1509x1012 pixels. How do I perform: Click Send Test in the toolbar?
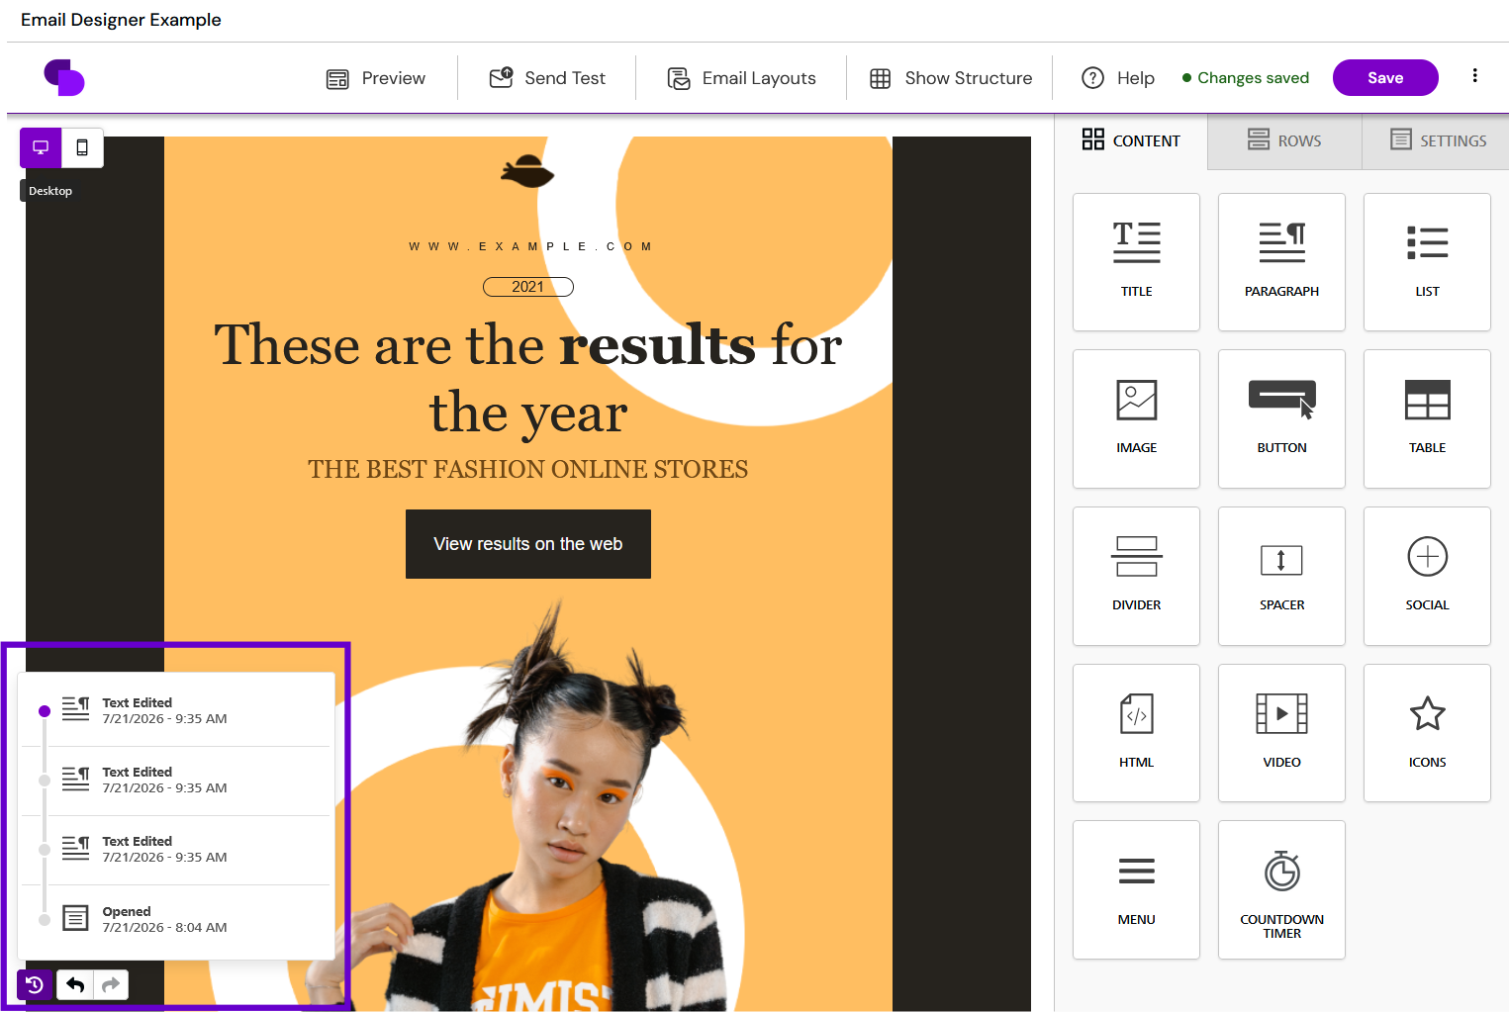pyautogui.click(x=547, y=78)
